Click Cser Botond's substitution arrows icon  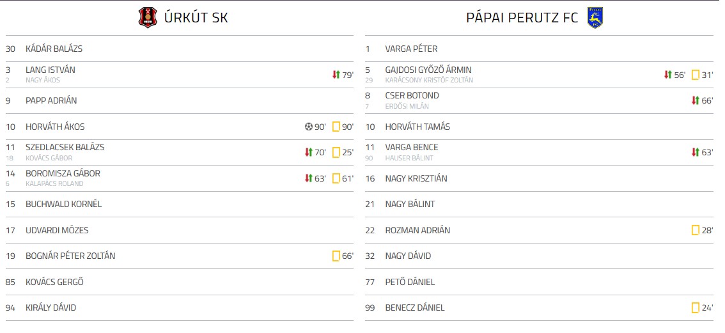695,100
